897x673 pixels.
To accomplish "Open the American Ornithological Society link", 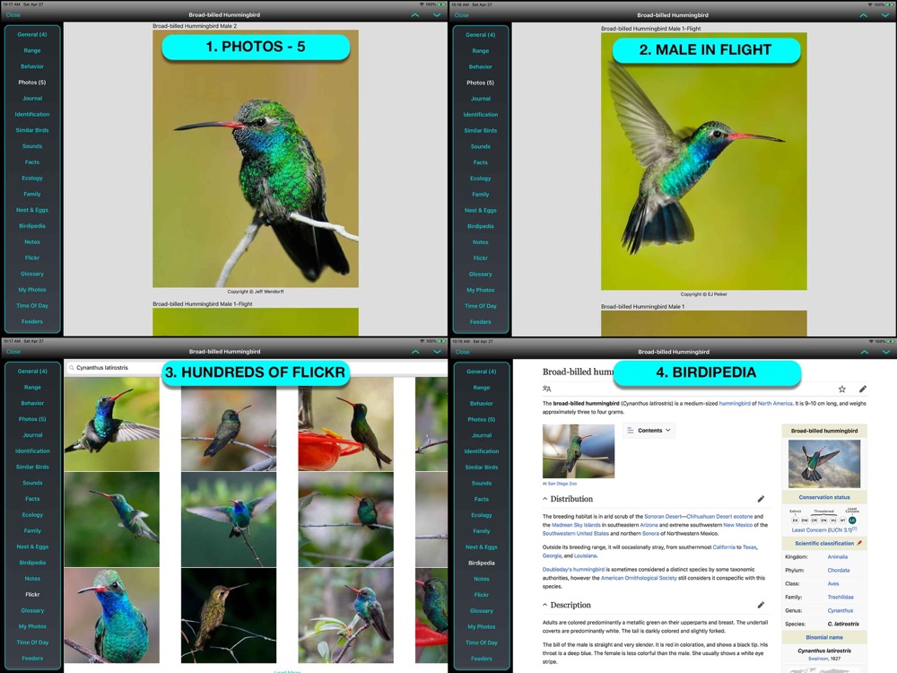I will (x=637, y=578).
